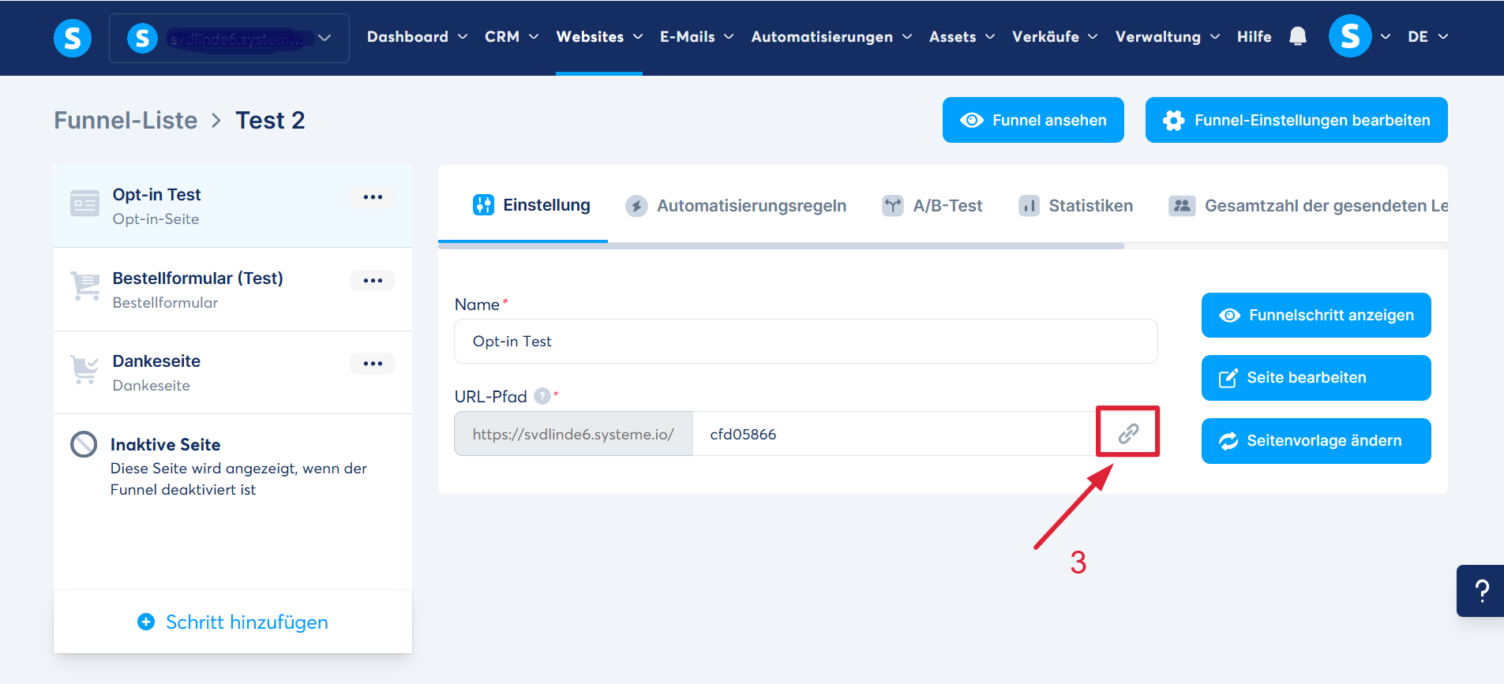
Task: Open the floating help question widget
Action: 1481,591
